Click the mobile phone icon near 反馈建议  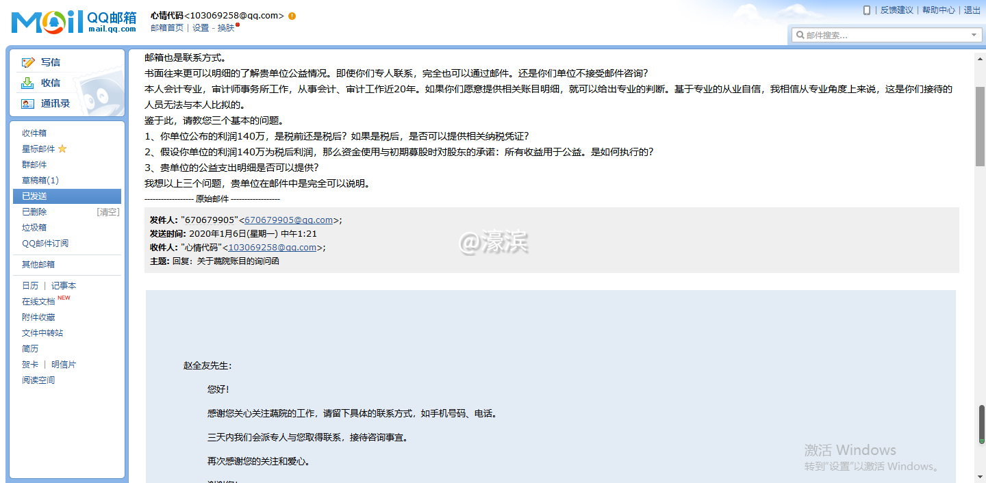click(x=867, y=10)
